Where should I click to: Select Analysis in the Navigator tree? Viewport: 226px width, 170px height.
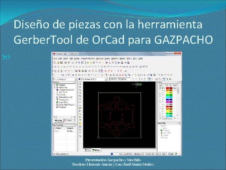pyautogui.click(x=62, y=107)
